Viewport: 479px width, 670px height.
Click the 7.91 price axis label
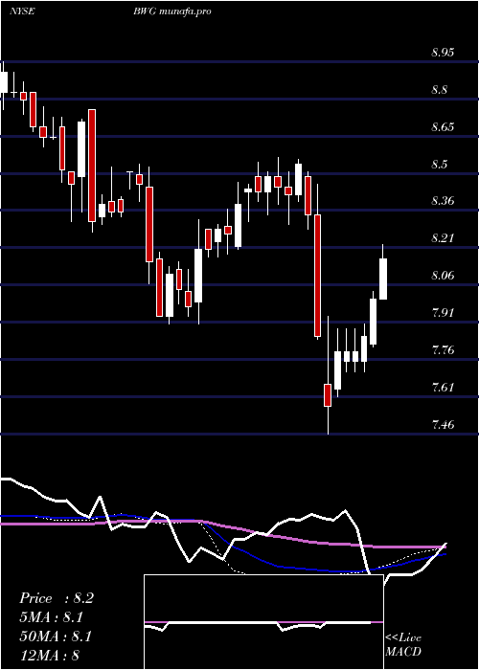coord(443,312)
